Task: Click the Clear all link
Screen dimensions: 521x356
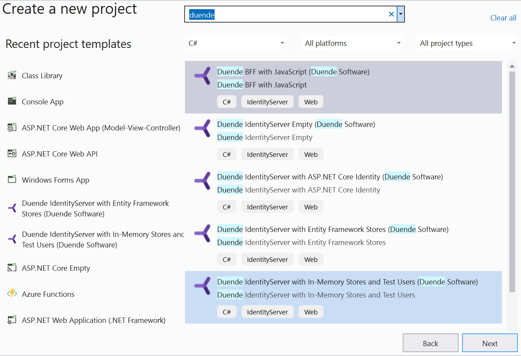Action: (x=503, y=18)
